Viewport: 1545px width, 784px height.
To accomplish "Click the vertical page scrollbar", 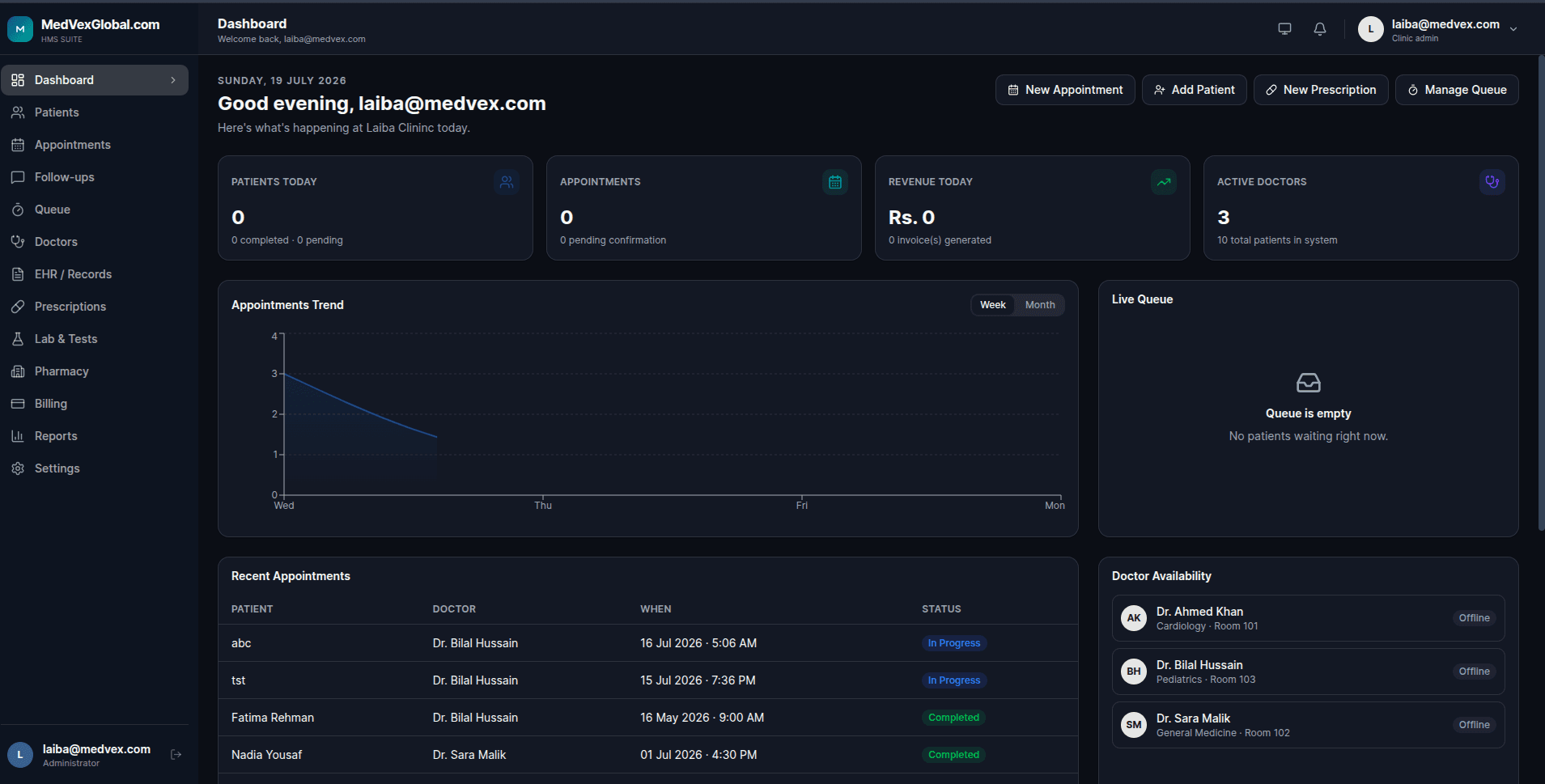I will point(1540,291).
